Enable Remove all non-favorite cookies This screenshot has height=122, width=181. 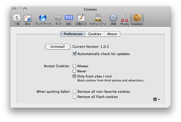coord(75,91)
